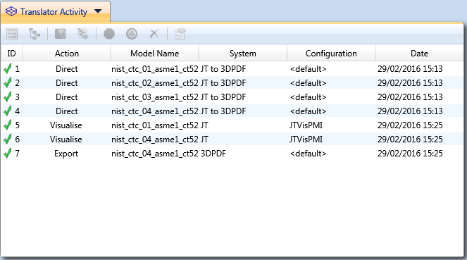Viewport: 467px width, 260px height.
Task: Click the octagon stop icon
Action: (109, 34)
